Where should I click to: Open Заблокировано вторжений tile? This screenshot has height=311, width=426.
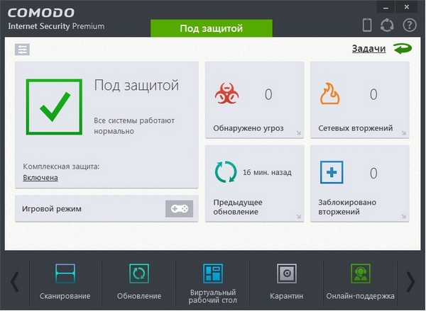(359, 183)
